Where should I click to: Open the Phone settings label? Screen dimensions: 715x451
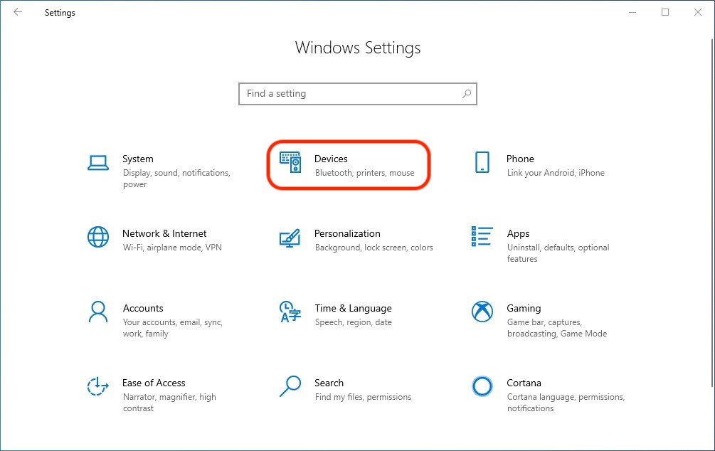[520, 159]
